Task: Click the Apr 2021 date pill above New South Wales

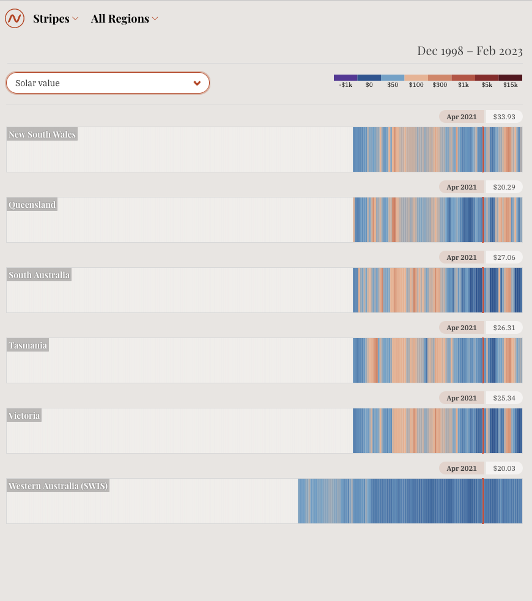Action: (x=462, y=116)
